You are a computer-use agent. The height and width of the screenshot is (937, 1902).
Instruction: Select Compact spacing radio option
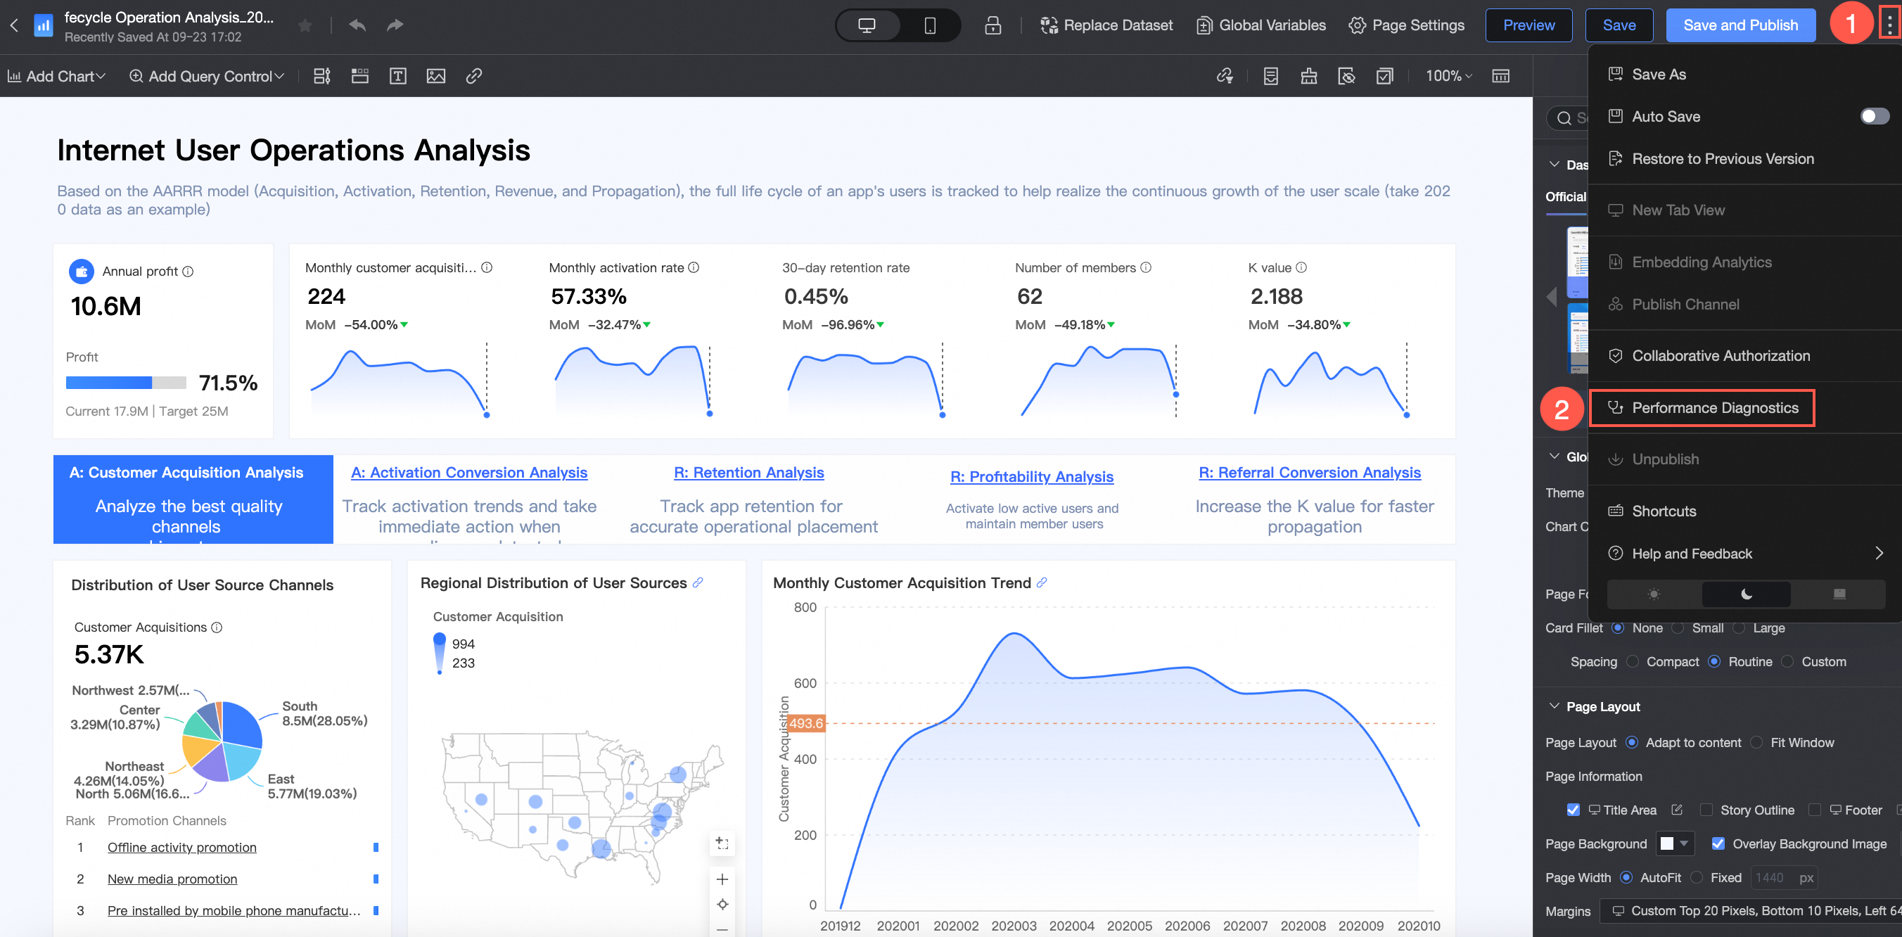click(1633, 661)
